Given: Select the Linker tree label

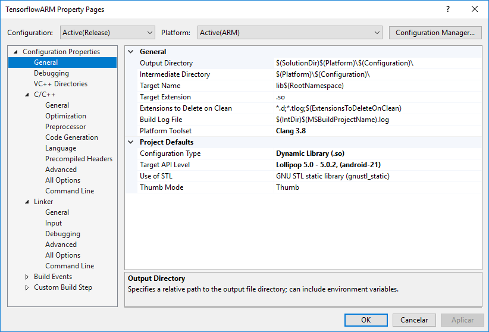Looking at the screenshot, I should click(43, 202).
